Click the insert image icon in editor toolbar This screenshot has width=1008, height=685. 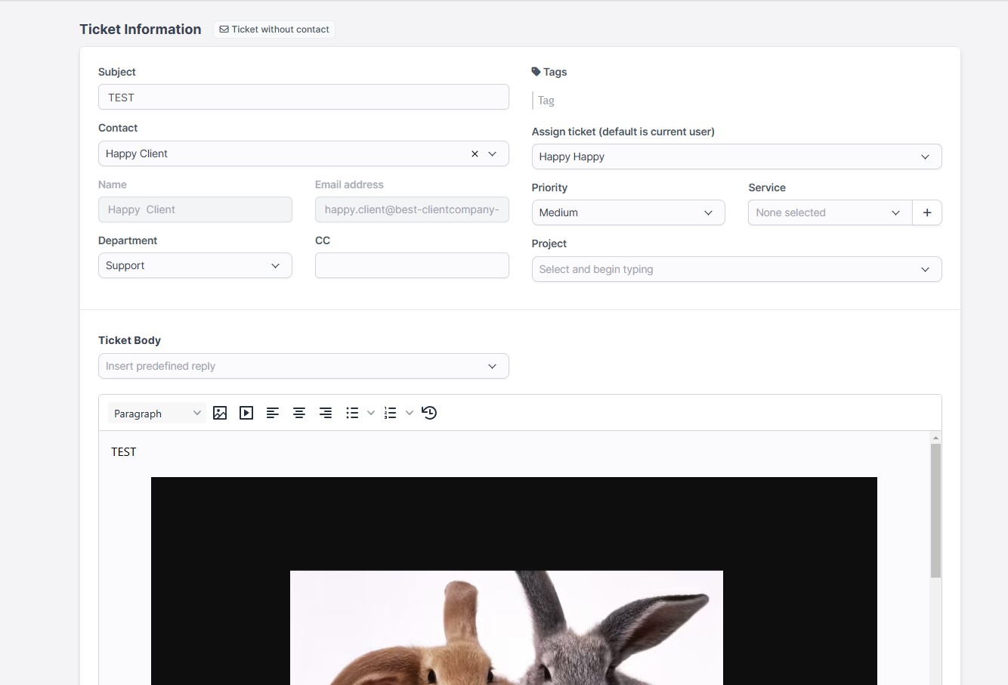click(220, 413)
